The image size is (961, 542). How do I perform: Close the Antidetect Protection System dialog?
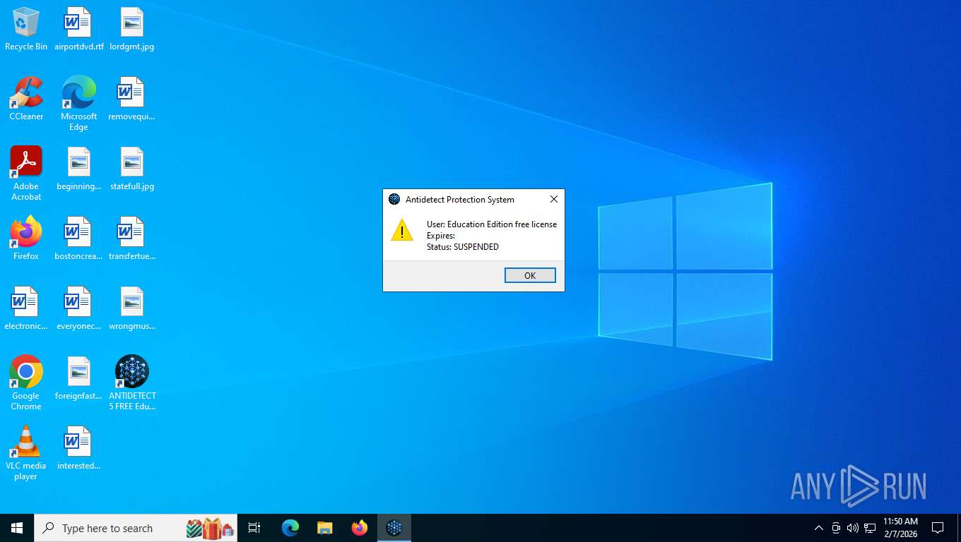pyautogui.click(x=554, y=200)
